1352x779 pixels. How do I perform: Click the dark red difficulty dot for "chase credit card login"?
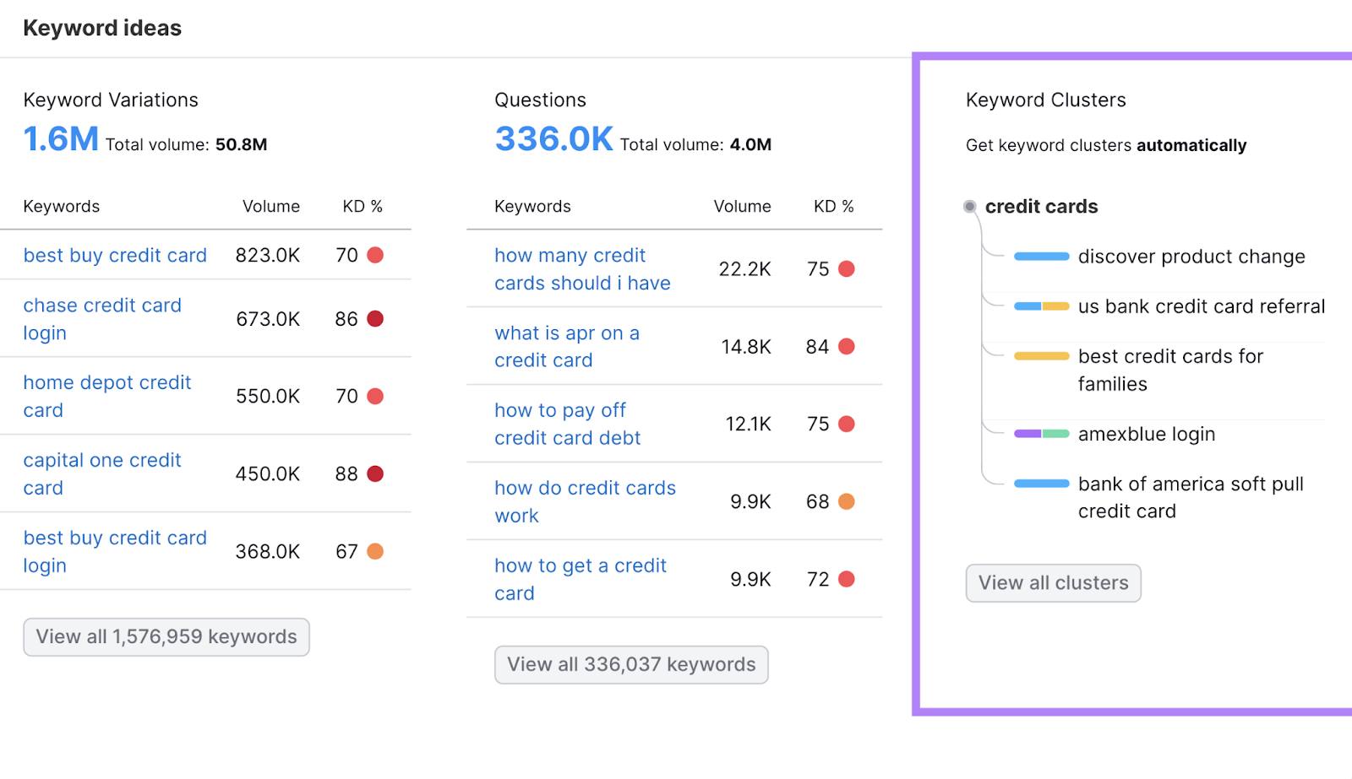[377, 319]
